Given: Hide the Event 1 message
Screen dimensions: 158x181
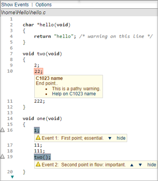Looking at the screenshot, I should click(121, 138).
